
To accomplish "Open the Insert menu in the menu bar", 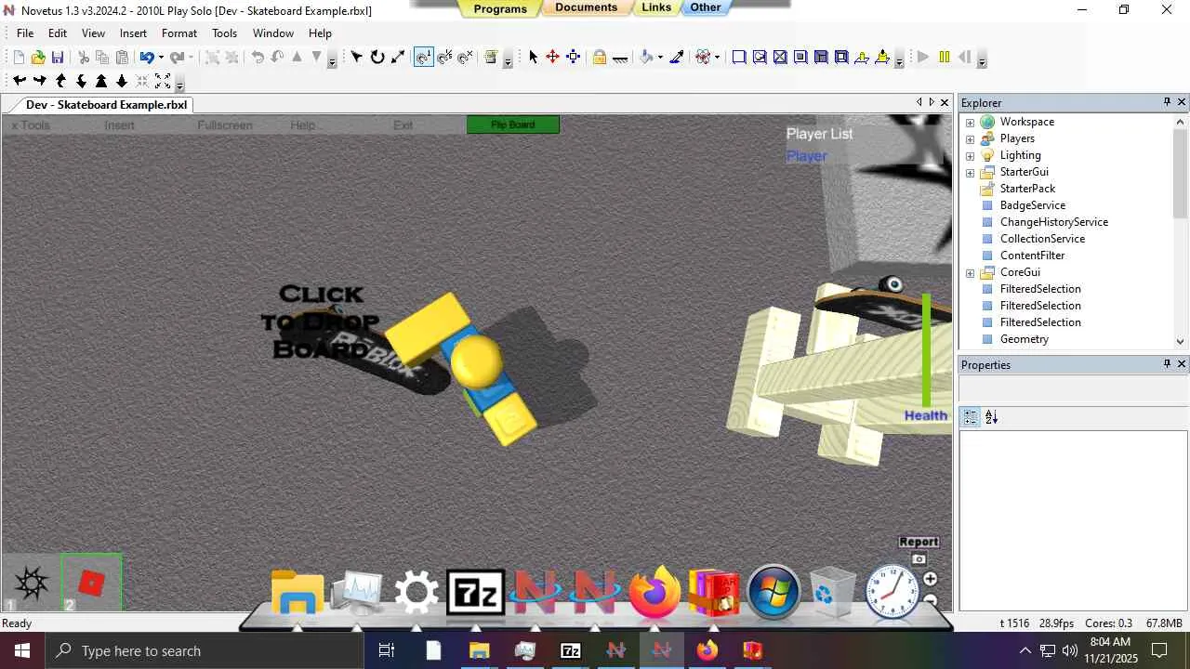I will click(133, 33).
